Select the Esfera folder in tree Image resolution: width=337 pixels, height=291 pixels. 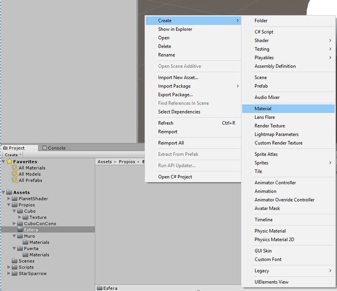48,230
